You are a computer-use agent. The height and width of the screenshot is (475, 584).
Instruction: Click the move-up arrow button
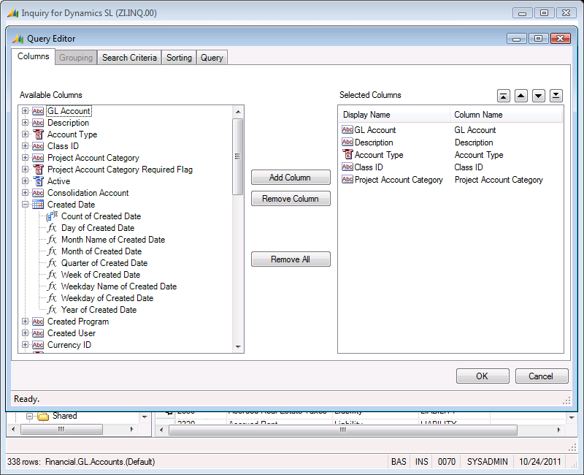coord(521,96)
